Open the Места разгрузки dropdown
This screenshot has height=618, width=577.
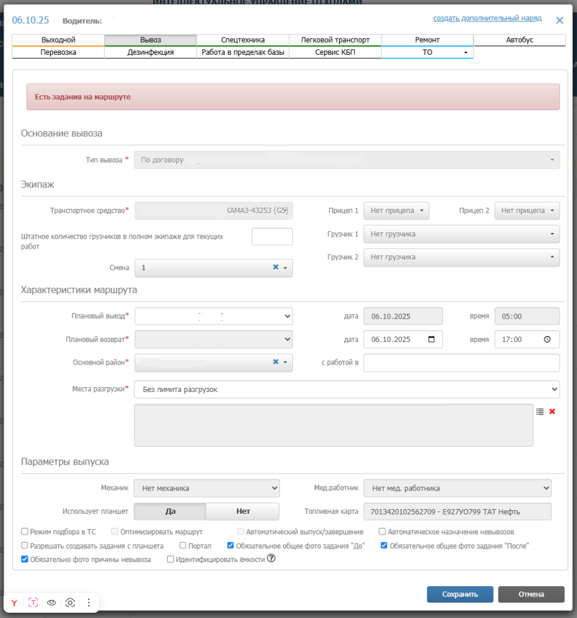[346, 389]
